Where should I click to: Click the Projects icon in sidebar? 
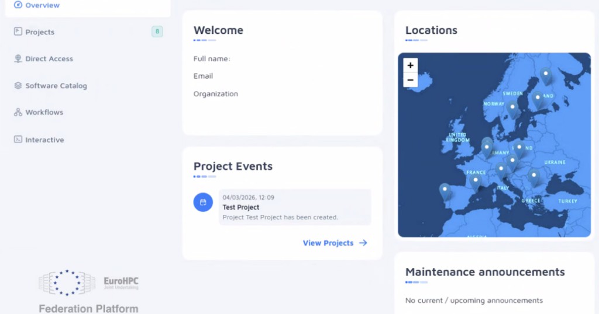point(18,32)
